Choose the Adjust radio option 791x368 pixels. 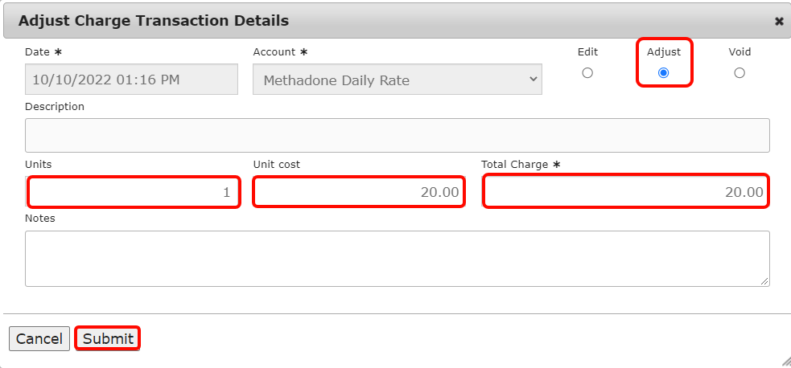[664, 73]
